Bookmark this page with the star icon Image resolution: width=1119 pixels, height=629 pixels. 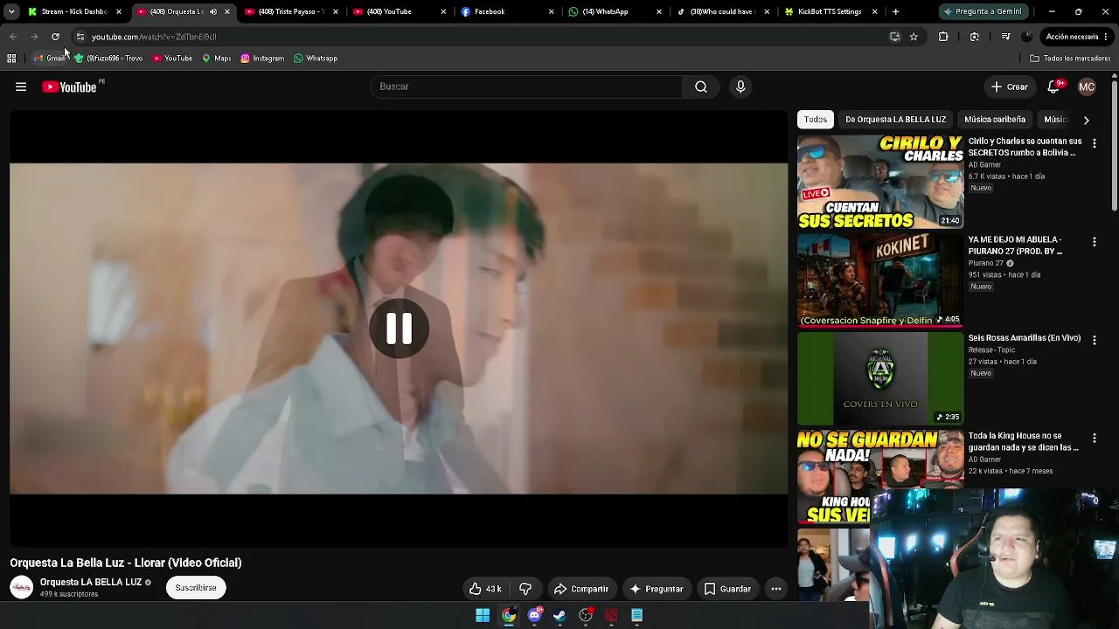pyautogui.click(x=914, y=37)
